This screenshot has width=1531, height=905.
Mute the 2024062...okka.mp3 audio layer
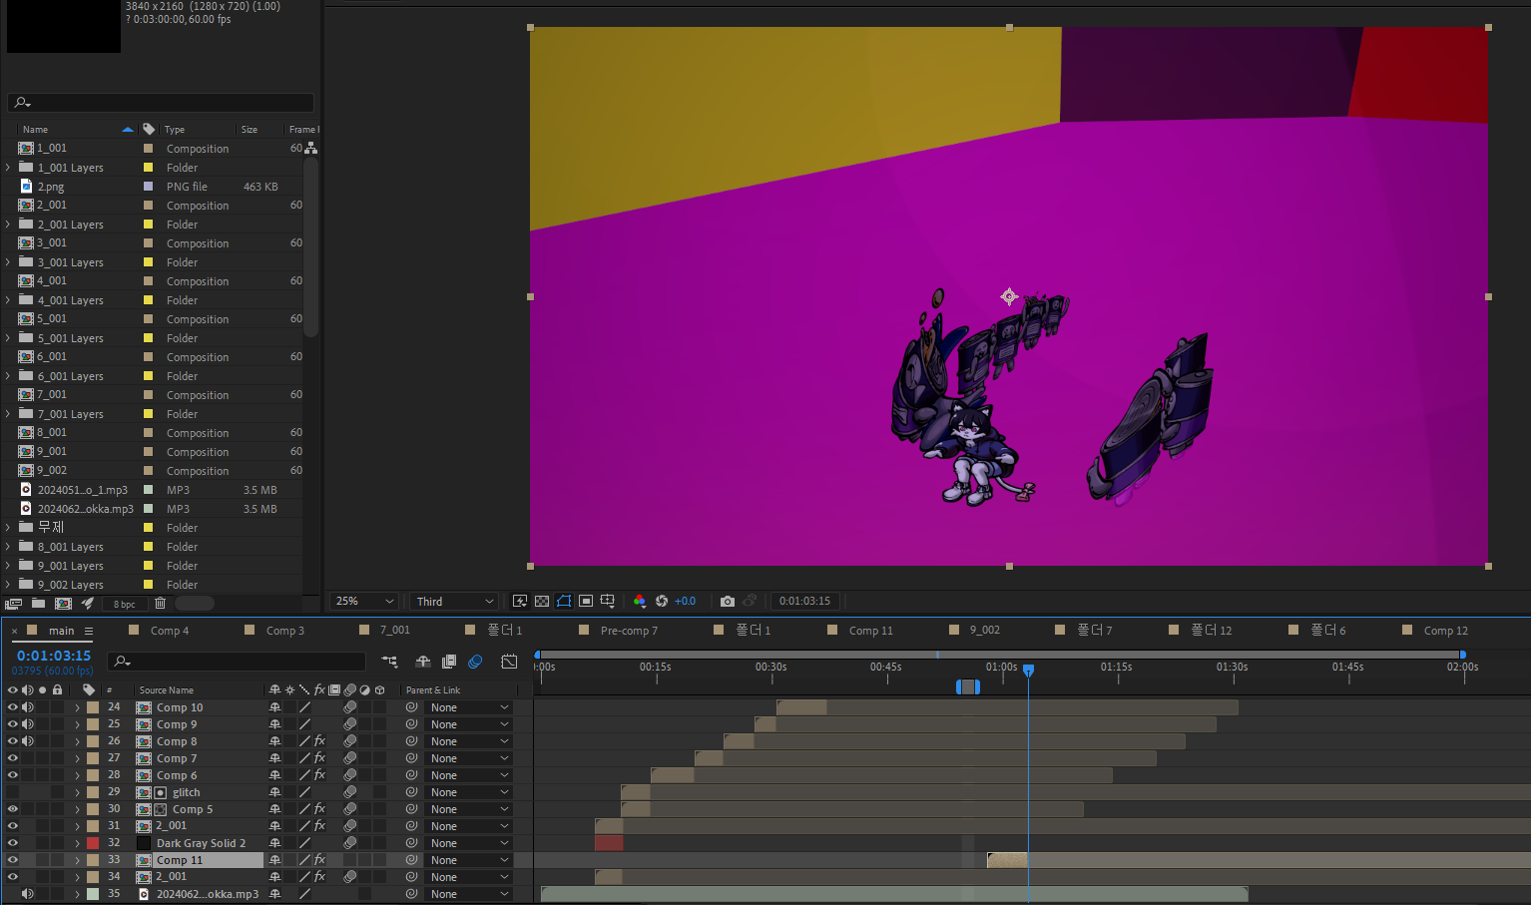pos(28,894)
